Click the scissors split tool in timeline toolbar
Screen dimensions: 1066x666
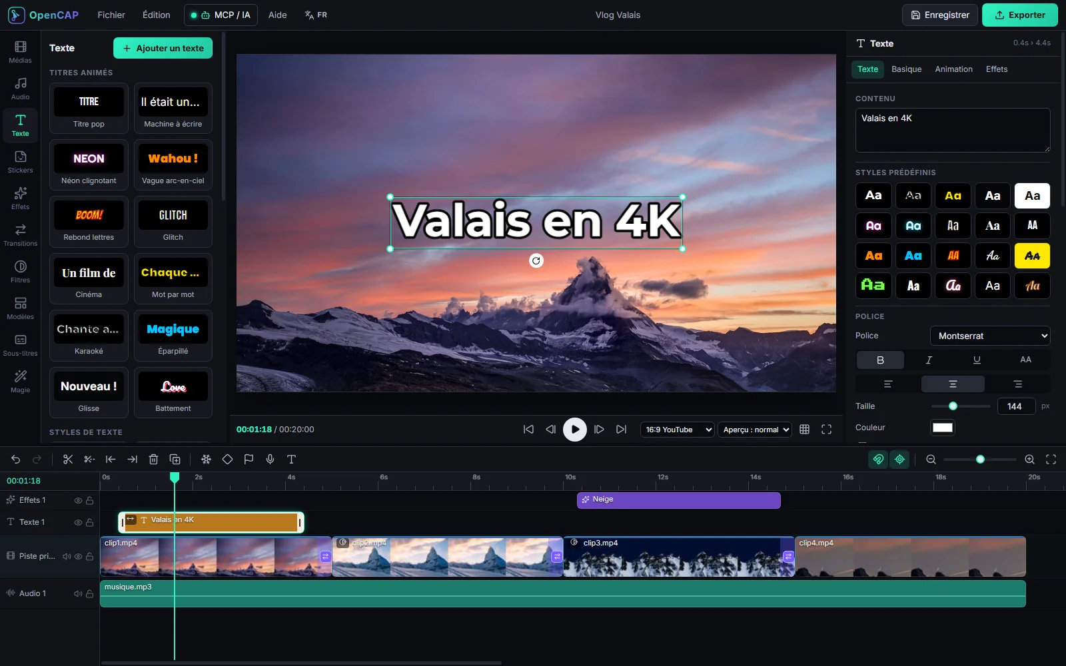(68, 460)
